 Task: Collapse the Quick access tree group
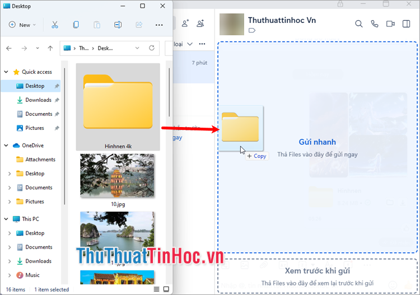point(6,72)
